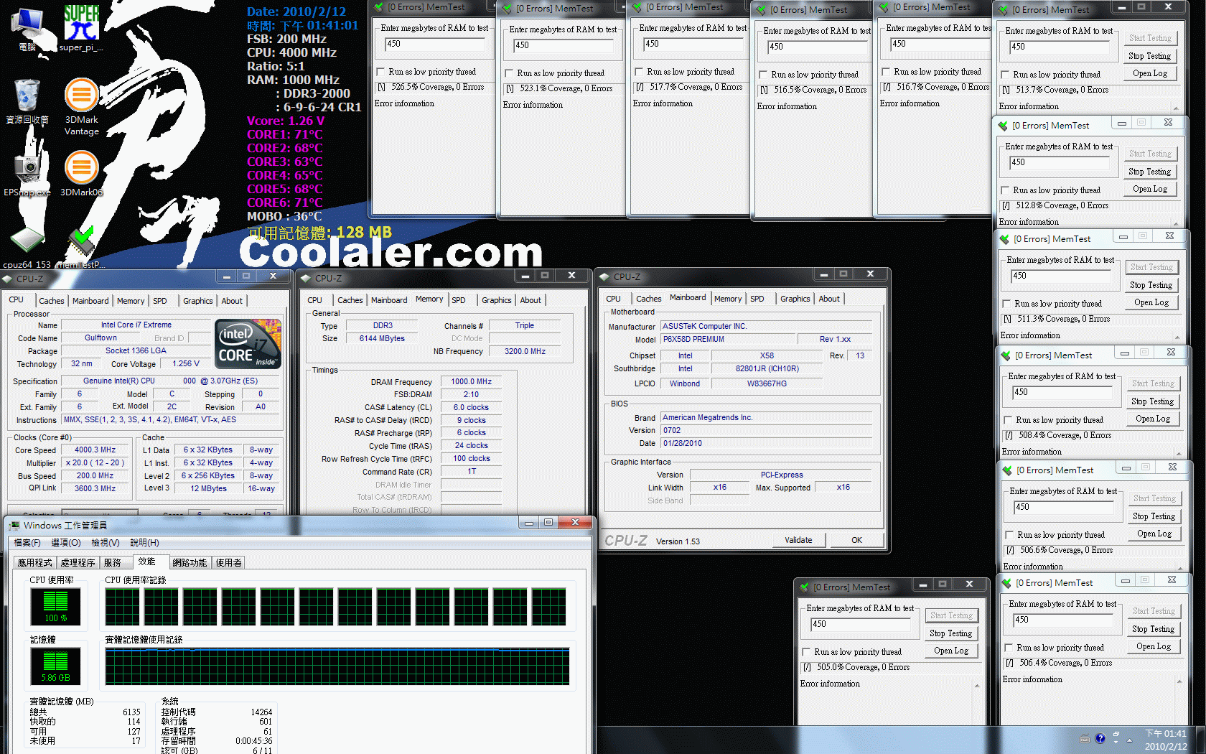Click title icon of MemTest window with 517.7% coverage
Viewport: 1206px width, 754px height.
637,8
